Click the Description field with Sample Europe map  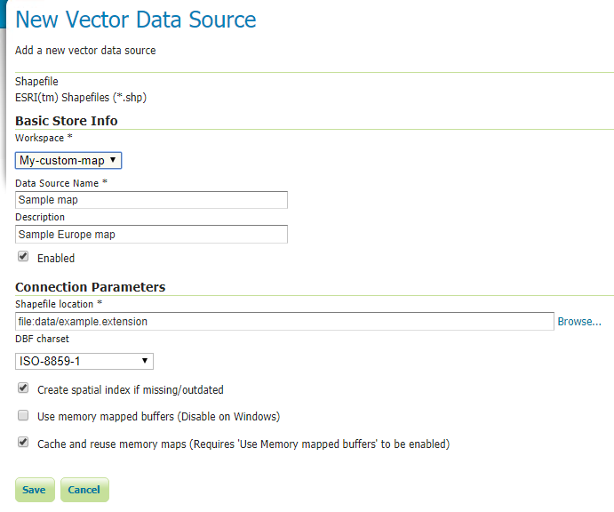[151, 235]
